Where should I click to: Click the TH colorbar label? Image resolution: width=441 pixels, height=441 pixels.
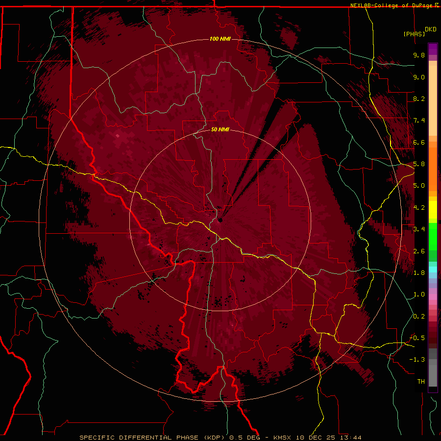point(421,382)
